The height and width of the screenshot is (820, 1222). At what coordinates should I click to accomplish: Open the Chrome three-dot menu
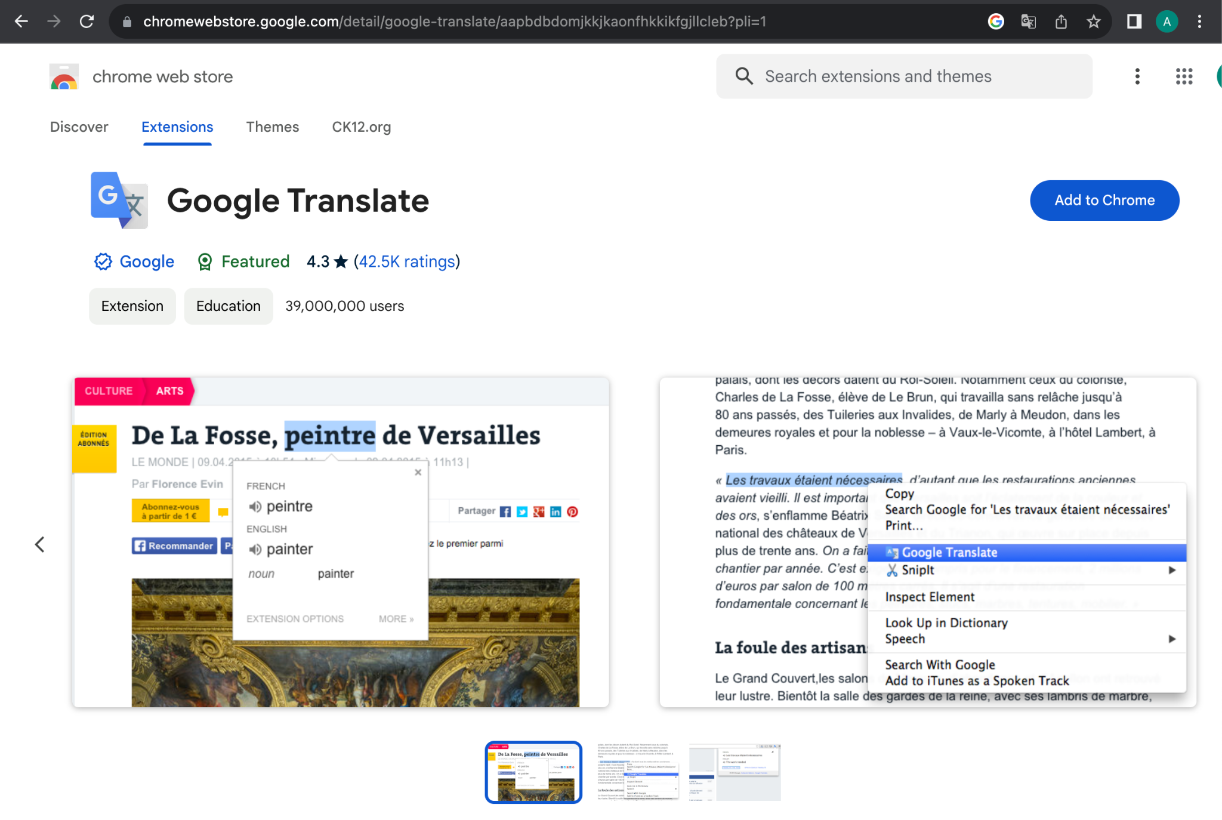tap(1199, 22)
